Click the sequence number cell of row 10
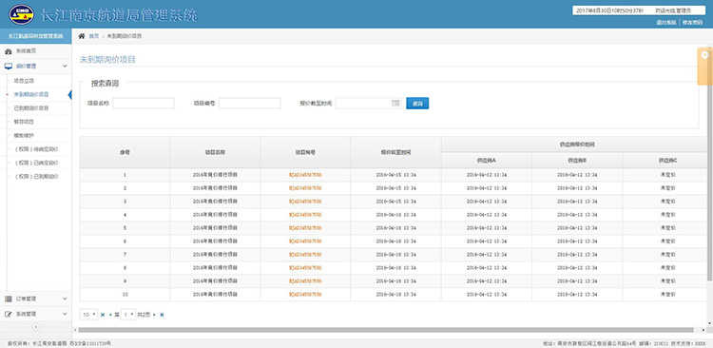The width and height of the screenshot is (713, 348). coord(125,295)
